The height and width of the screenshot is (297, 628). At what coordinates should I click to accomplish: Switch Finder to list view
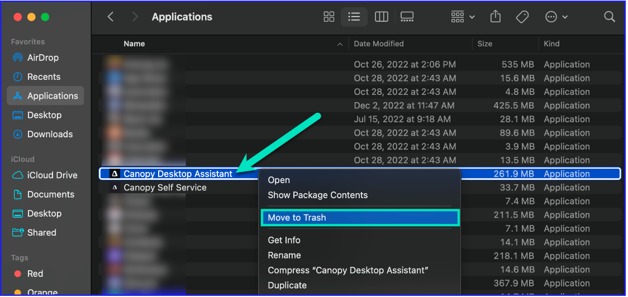tap(354, 17)
